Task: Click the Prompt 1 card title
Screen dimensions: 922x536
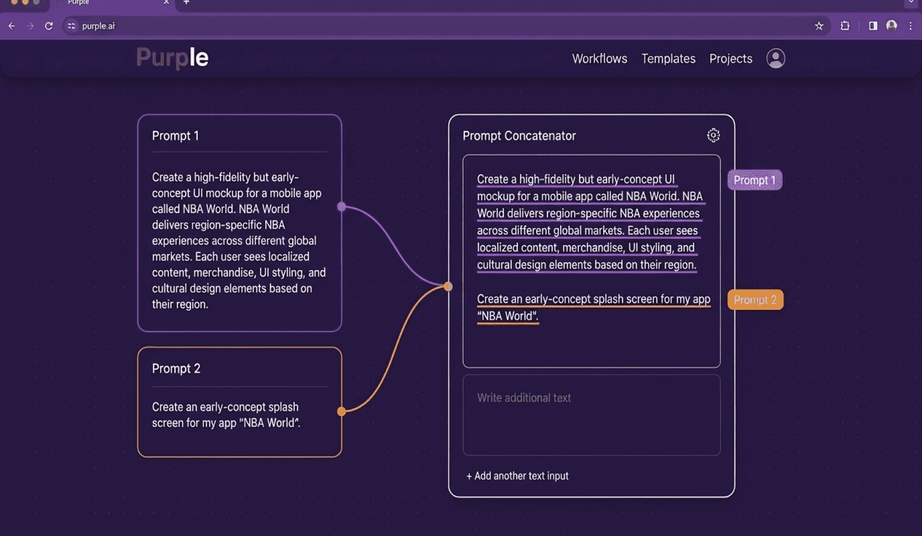Action: click(x=175, y=136)
